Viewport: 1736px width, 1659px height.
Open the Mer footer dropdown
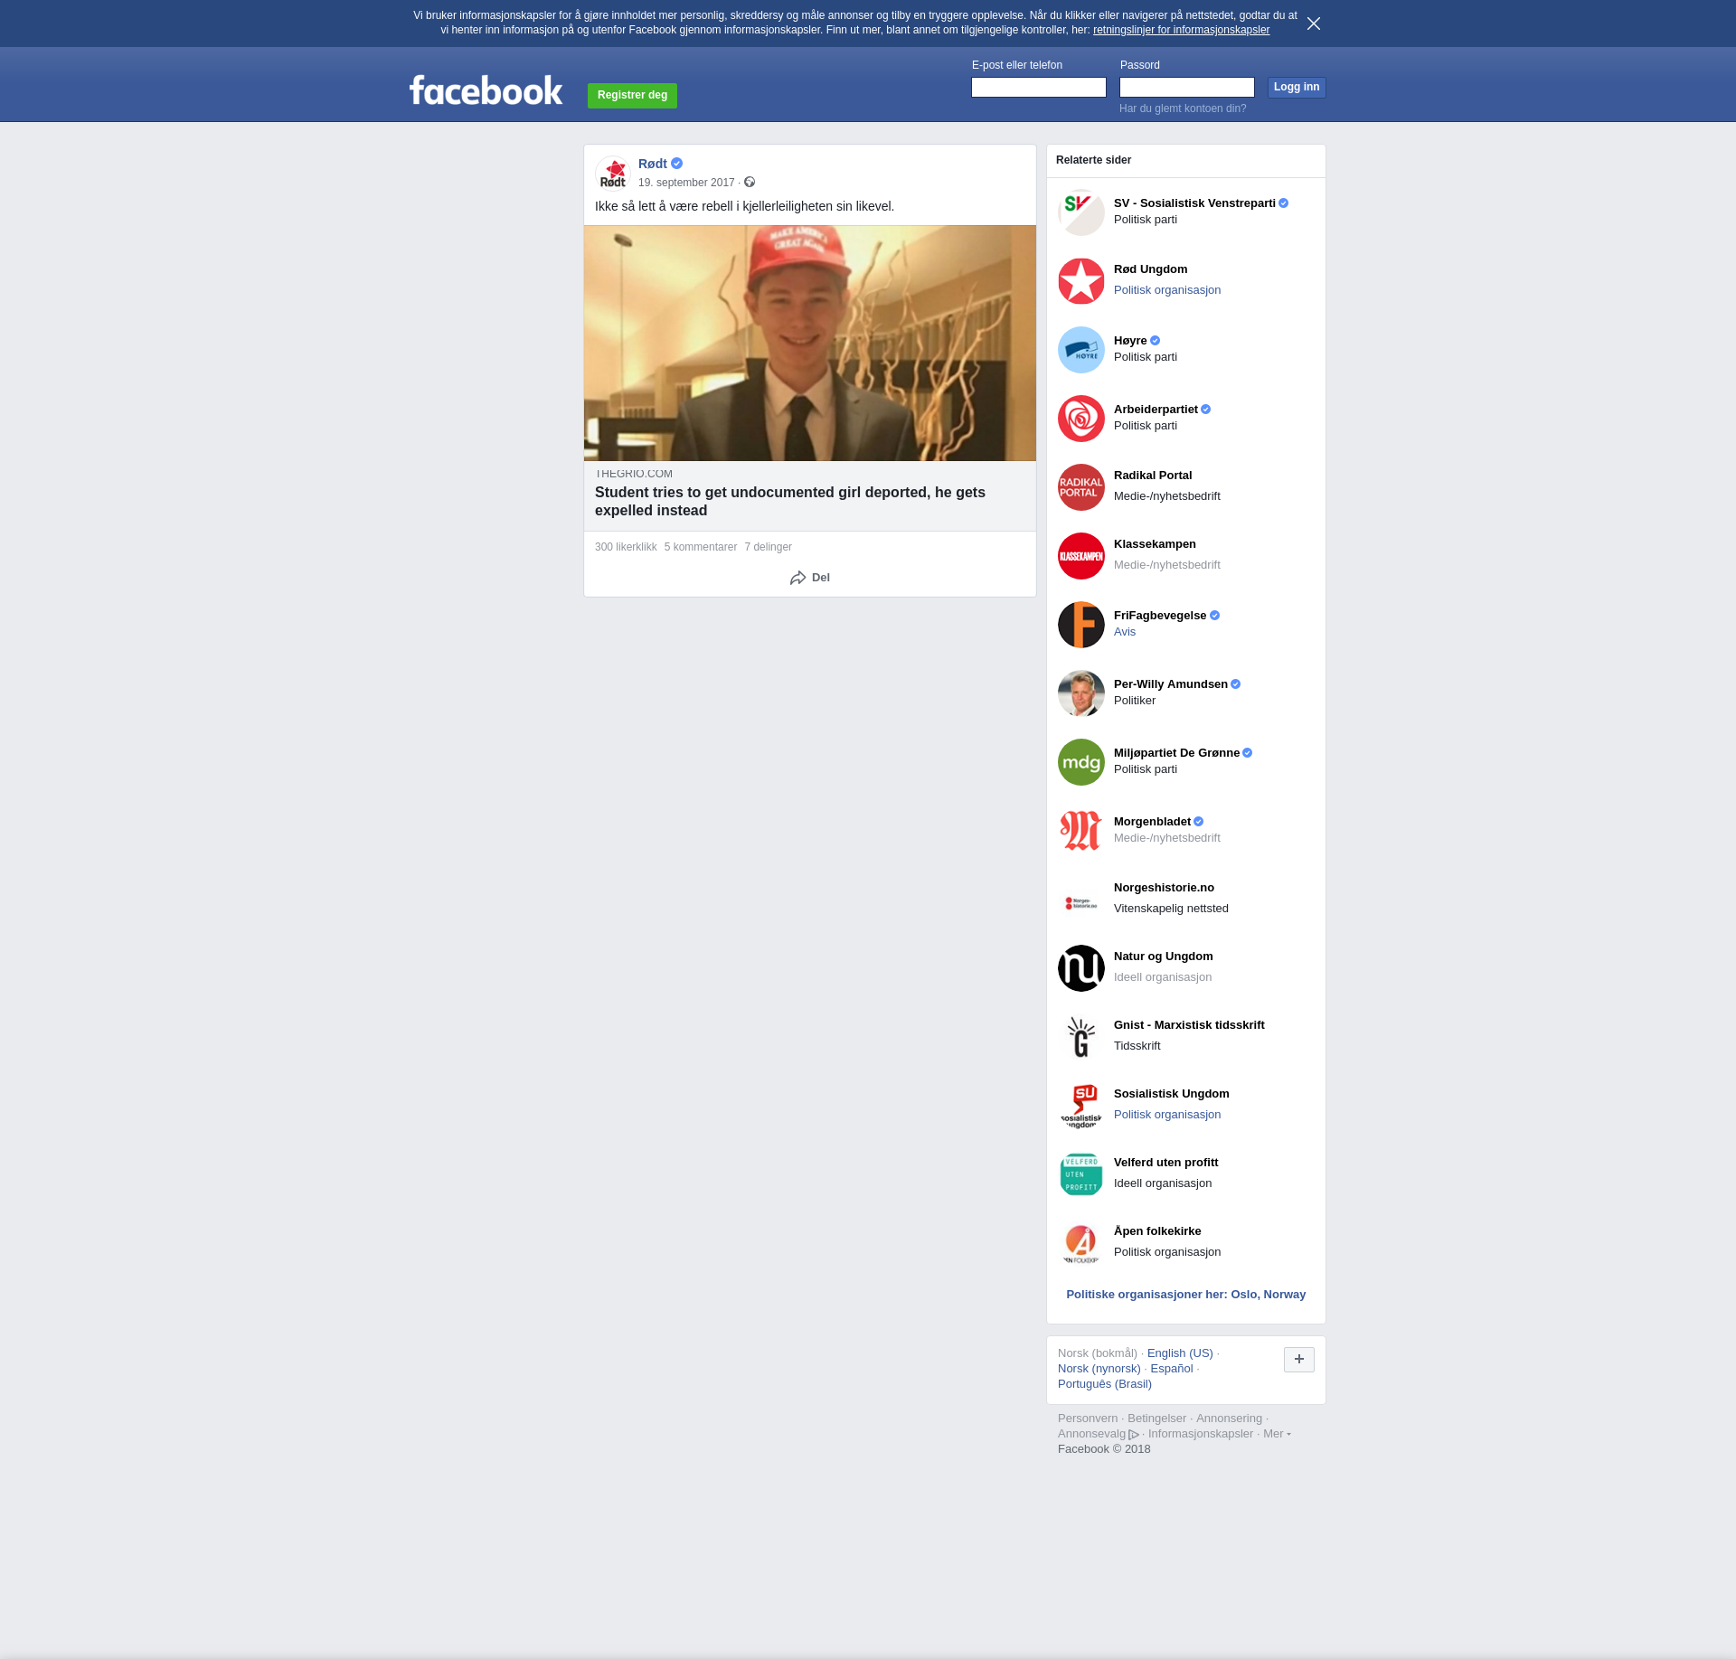pos(1276,1434)
